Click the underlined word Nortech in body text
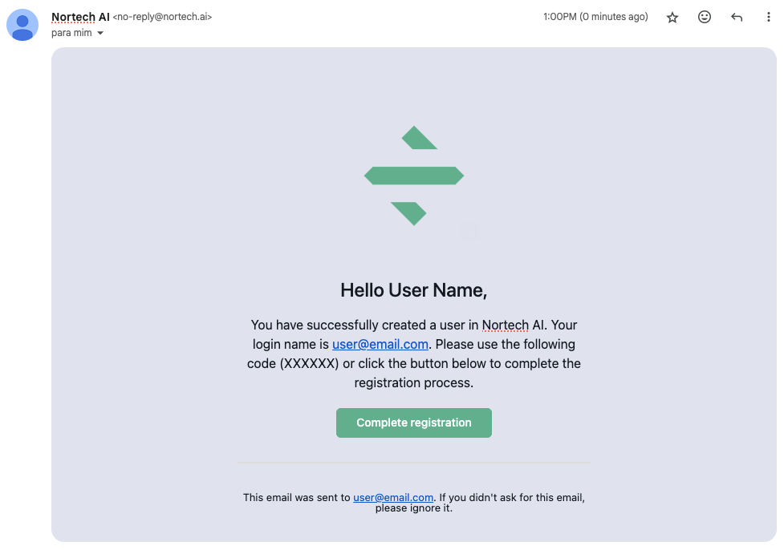 [505, 325]
